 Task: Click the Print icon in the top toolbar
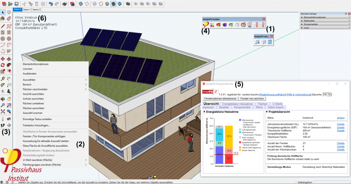(x=64, y=4)
